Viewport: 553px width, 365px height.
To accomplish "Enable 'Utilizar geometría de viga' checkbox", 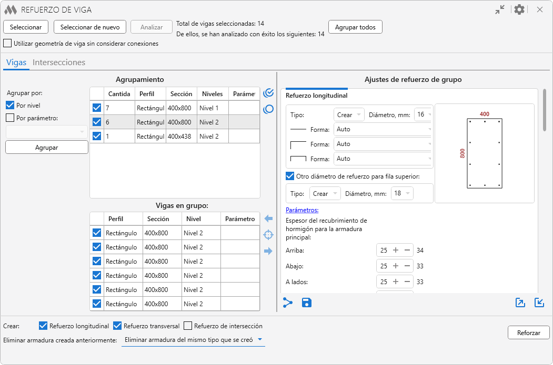I will pos(8,44).
